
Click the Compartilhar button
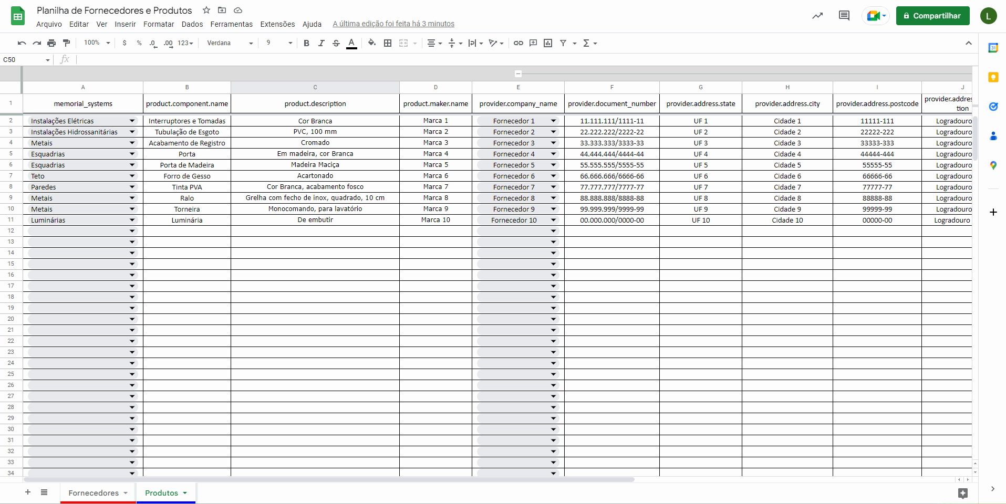[932, 16]
